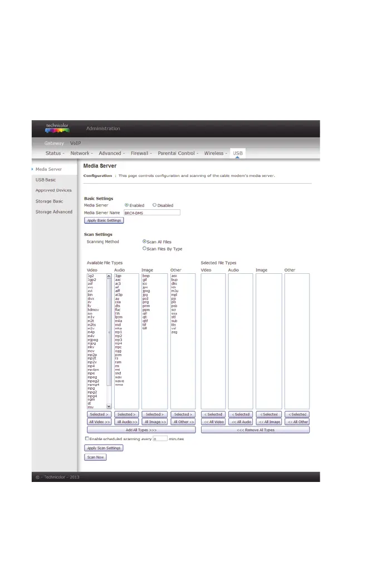This screenshot has width=382, height=571.
Task: Select 'avi' in the Video list
Action: [90, 291]
